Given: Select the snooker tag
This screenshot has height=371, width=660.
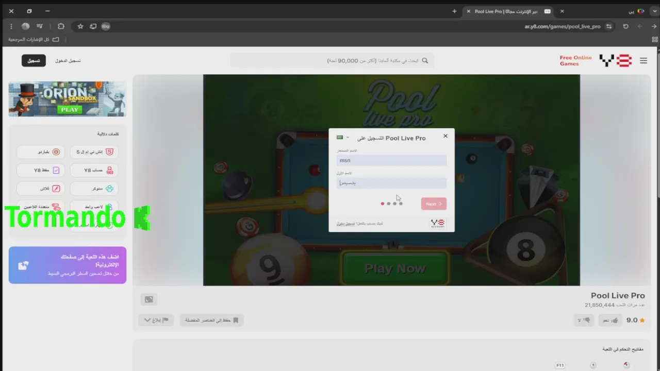Looking at the screenshot, I should click(94, 189).
